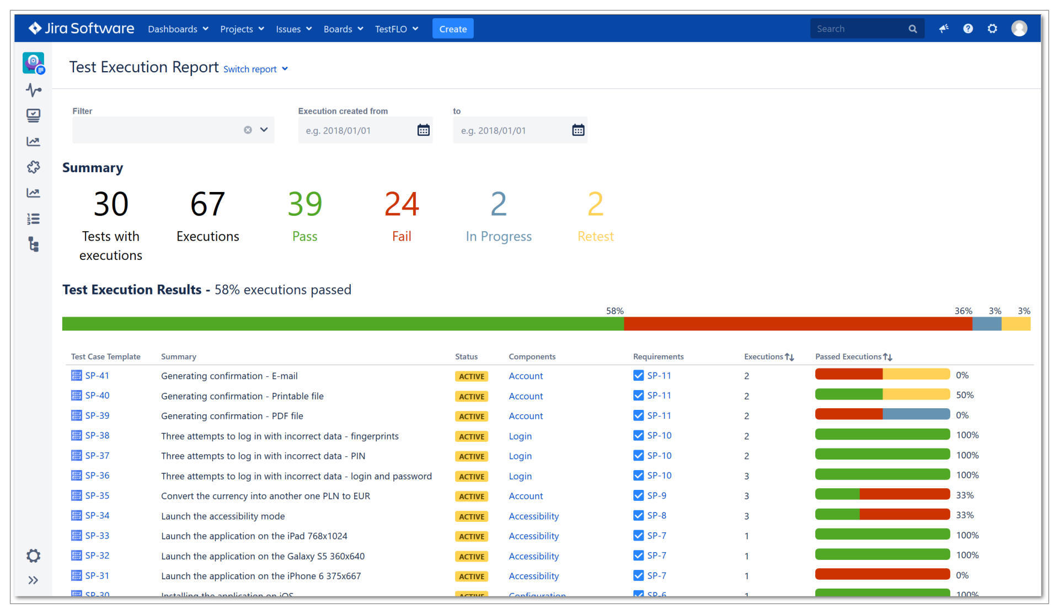
Task: Open the administration gear in top bar
Action: pos(992,29)
